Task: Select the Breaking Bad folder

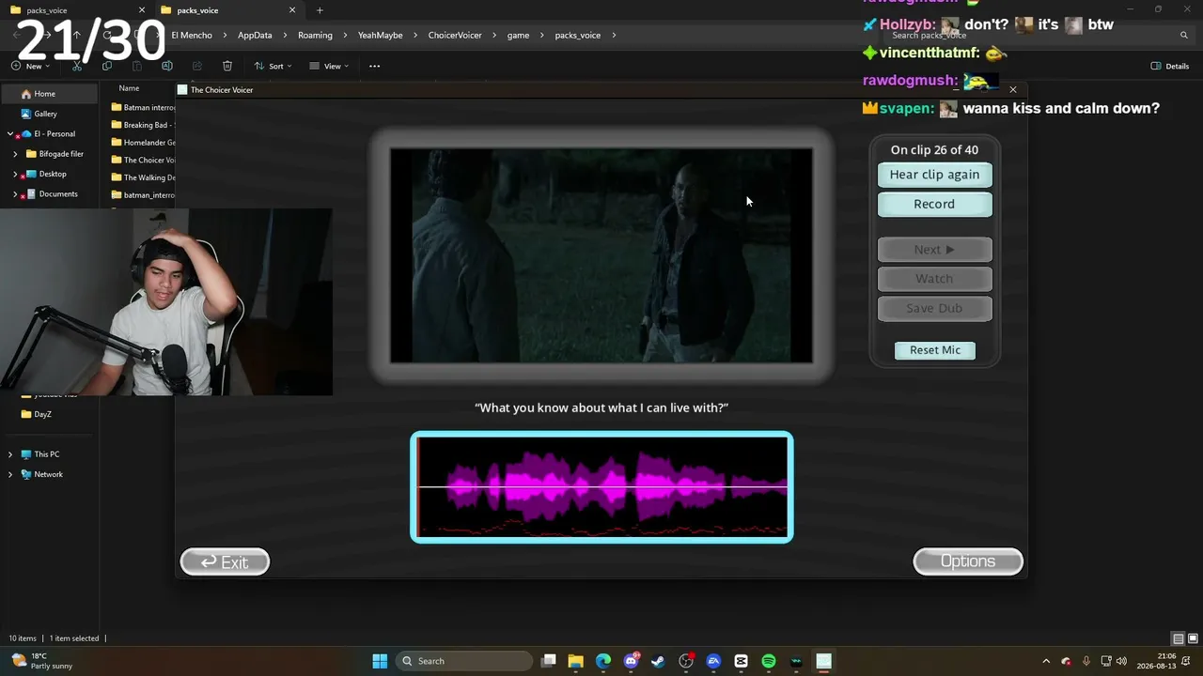Action: tap(143, 125)
